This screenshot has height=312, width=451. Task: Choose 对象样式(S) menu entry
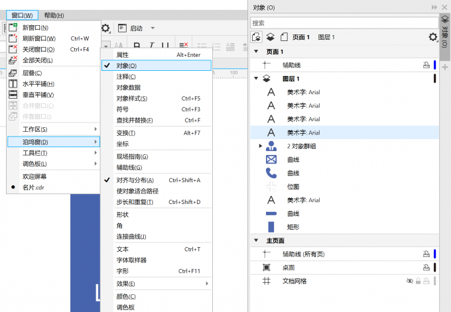157,99
